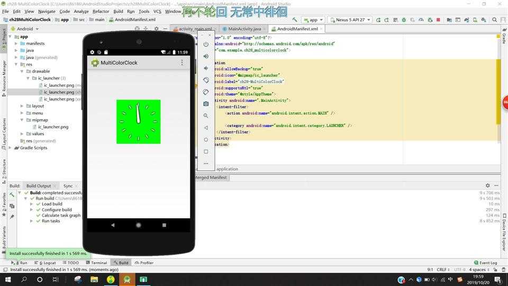Click emulator volume up icon
This screenshot has height=286, width=508.
click(x=206, y=56)
